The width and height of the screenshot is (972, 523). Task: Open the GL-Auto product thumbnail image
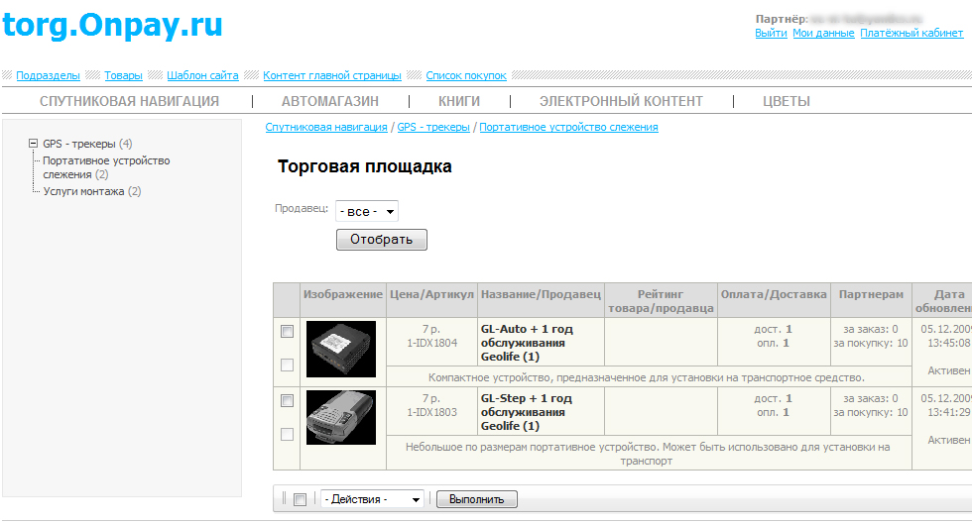pyautogui.click(x=341, y=349)
